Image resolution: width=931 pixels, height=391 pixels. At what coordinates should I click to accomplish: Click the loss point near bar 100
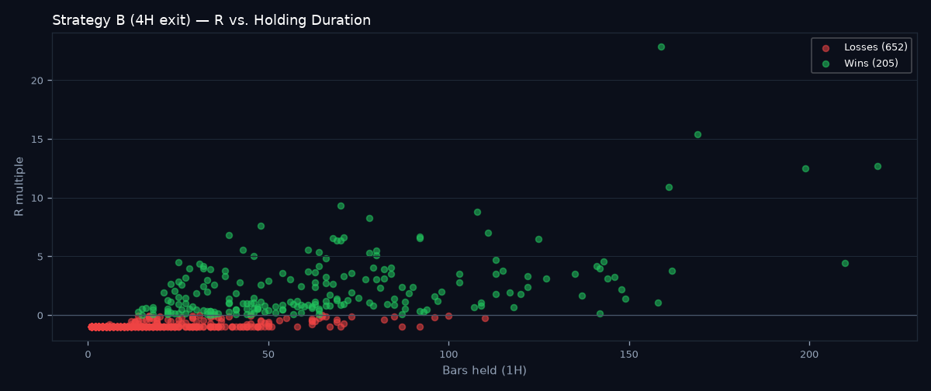pos(448,316)
